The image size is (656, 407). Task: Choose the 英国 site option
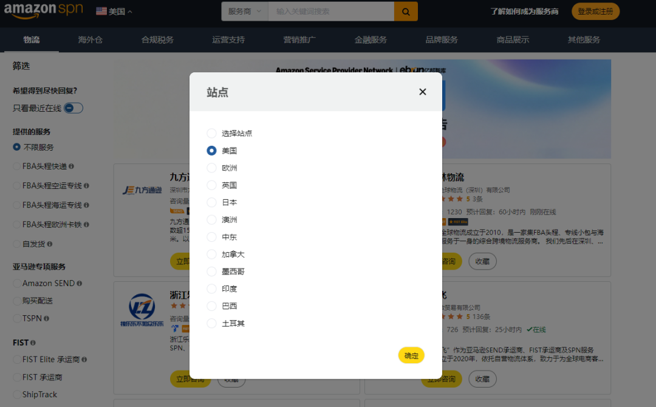[x=212, y=185]
